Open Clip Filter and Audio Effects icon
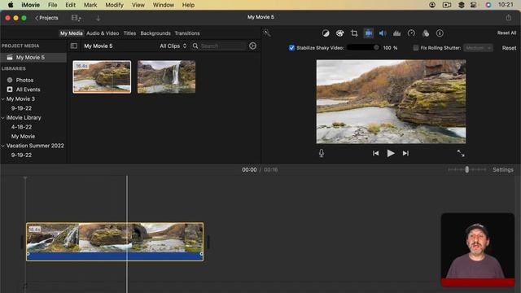This screenshot has height=293, width=521. pyautogui.click(x=426, y=33)
